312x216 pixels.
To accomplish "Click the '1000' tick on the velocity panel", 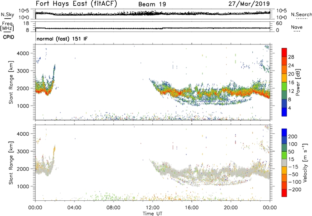I will pos(23,186).
